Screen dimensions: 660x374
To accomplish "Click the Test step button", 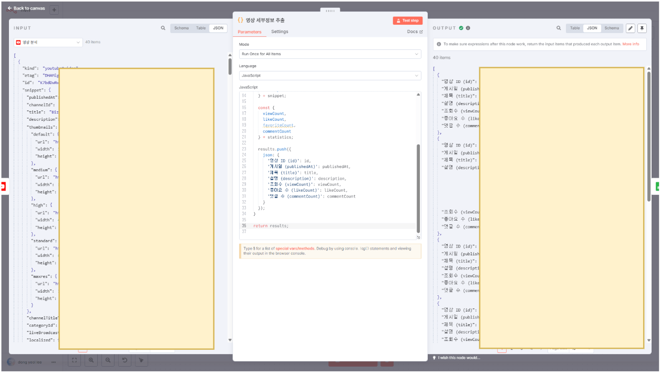I will pyautogui.click(x=407, y=20).
